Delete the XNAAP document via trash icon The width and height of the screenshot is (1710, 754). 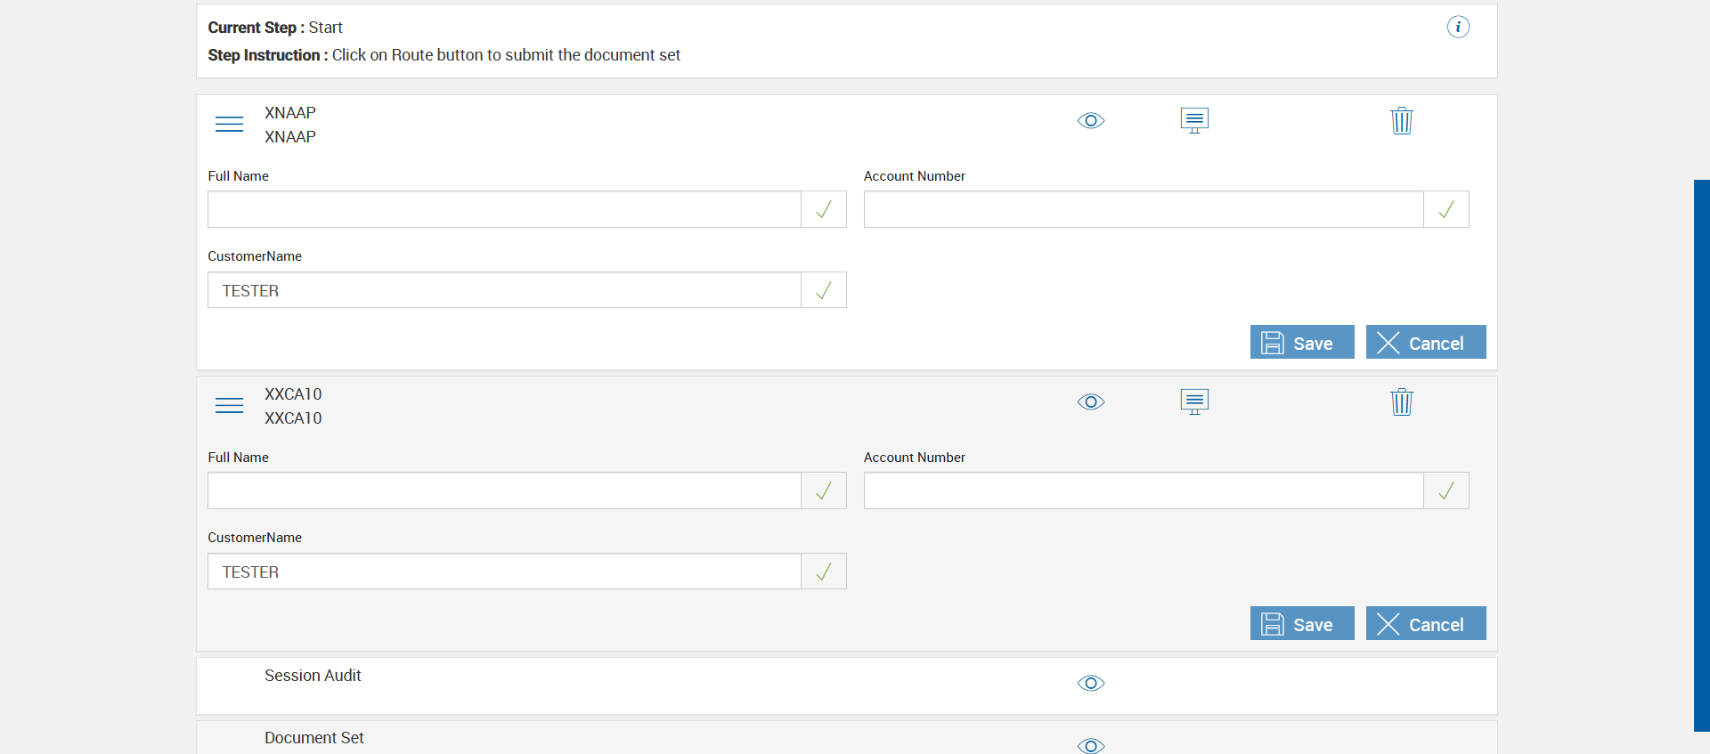click(x=1402, y=120)
